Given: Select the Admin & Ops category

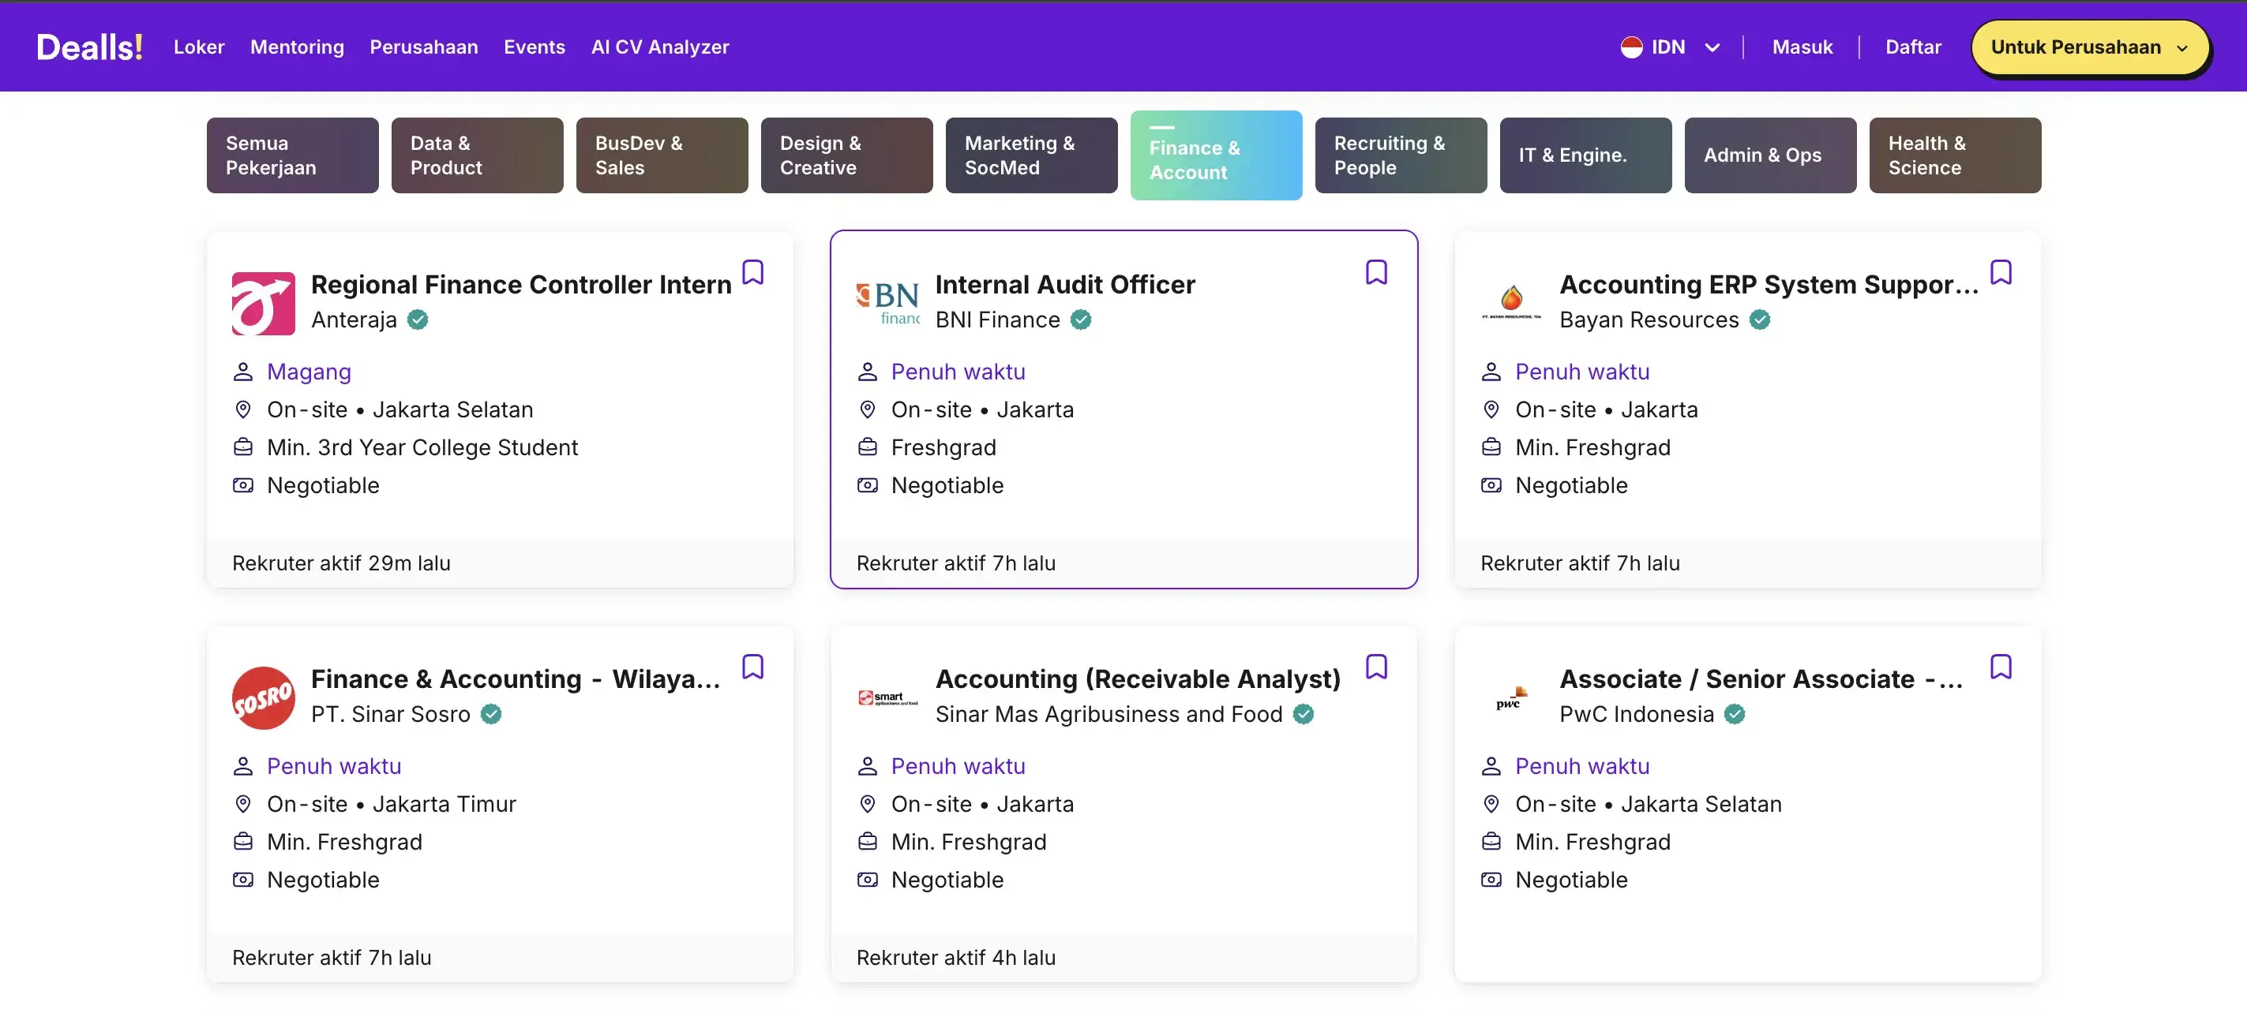Looking at the screenshot, I should coord(1771,155).
